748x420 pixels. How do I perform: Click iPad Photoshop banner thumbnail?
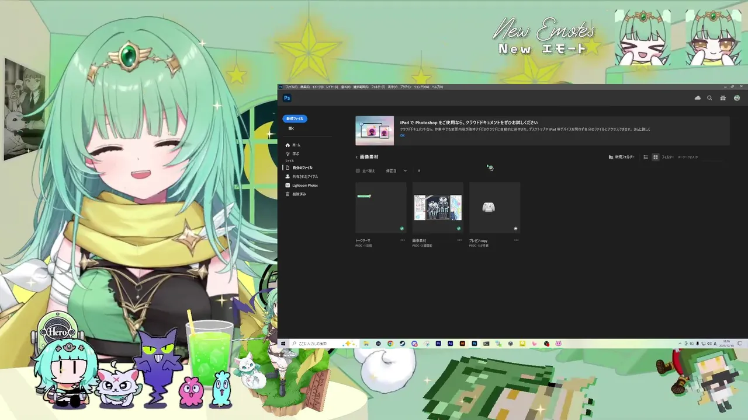375,131
